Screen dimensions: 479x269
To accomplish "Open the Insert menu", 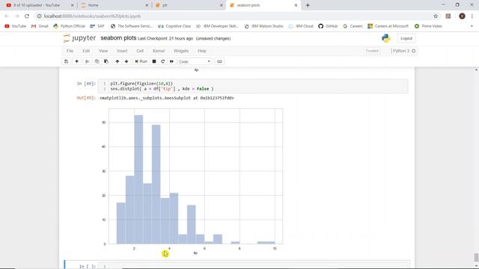I will coord(122,51).
